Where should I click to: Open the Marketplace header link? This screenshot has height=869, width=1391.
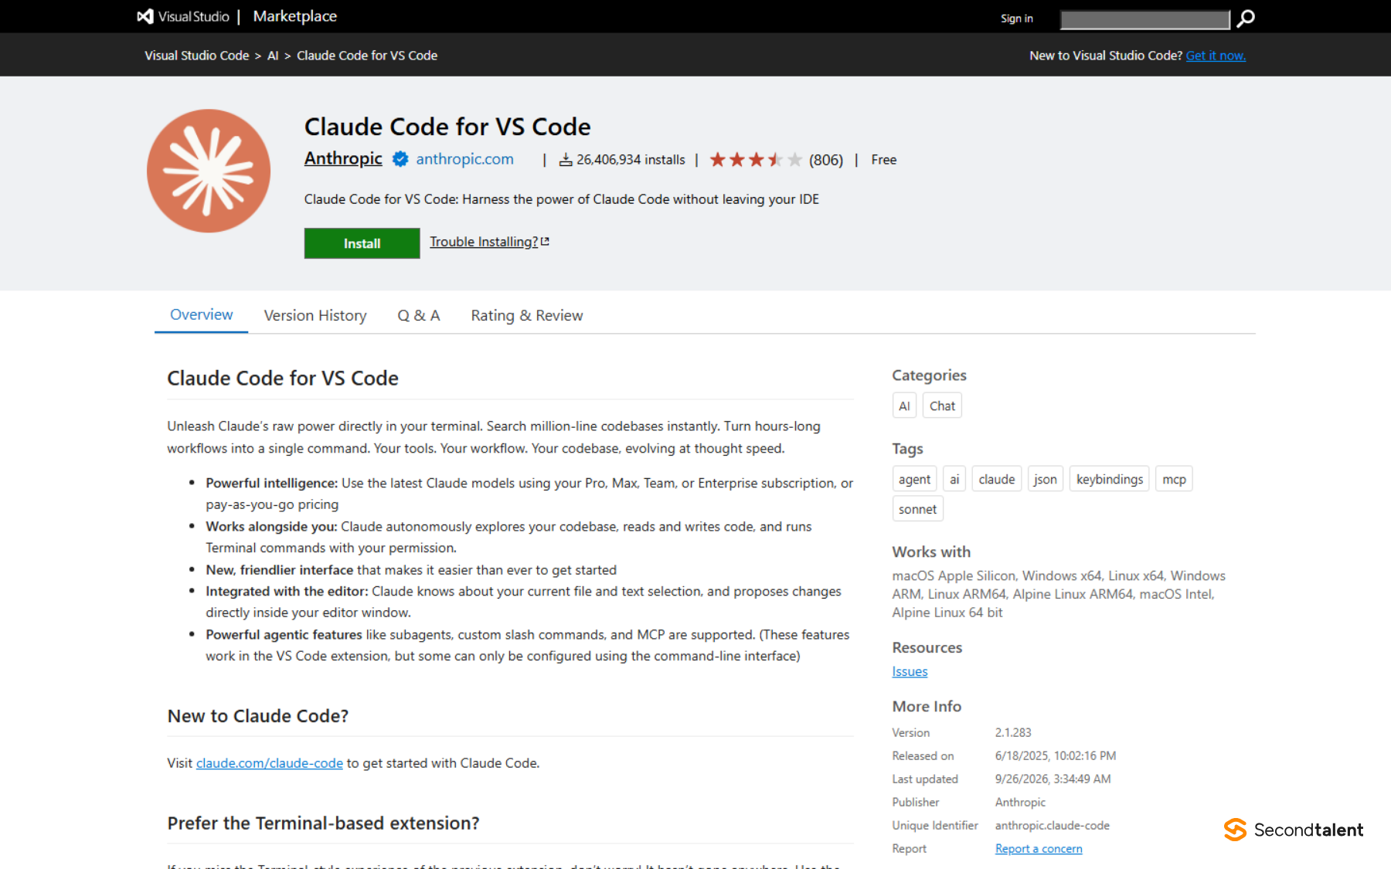[295, 16]
